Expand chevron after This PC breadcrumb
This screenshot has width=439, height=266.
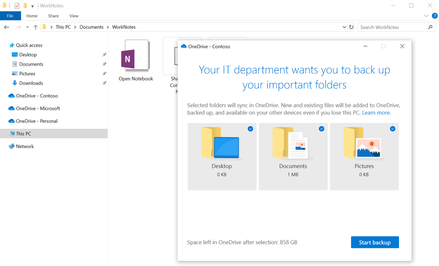75,27
